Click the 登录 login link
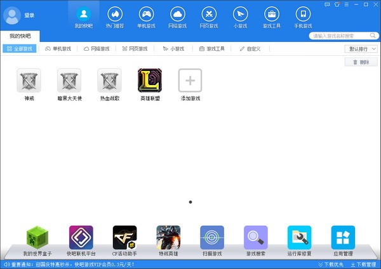Screen dimensions: 381x269 click(29, 15)
